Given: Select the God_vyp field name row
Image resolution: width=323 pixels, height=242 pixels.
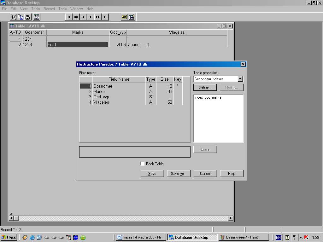Looking at the screenshot, I should [x=119, y=97].
